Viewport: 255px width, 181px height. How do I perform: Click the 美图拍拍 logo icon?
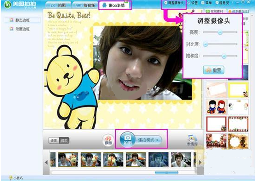pyautogui.click(x=7, y=5)
